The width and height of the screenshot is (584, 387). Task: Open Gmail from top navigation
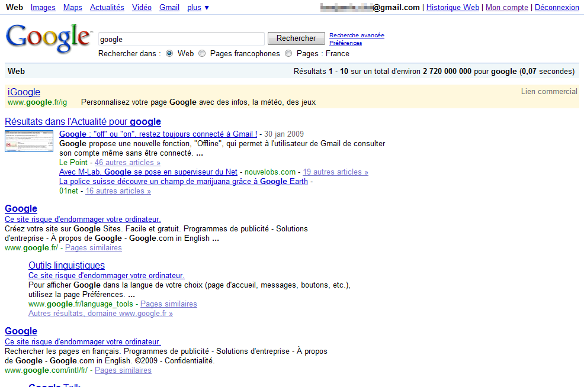(x=169, y=8)
